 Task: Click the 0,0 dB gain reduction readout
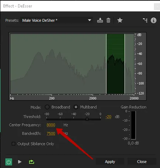click(133, 143)
